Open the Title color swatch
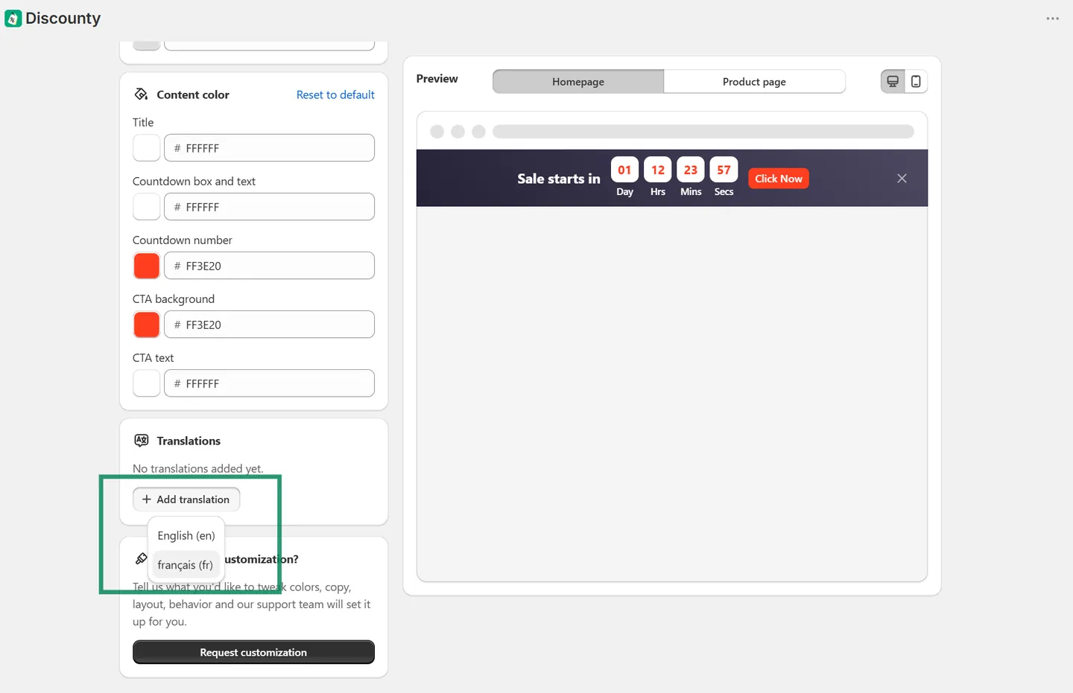Screen dimensions: 1073x693 click(147, 148)
